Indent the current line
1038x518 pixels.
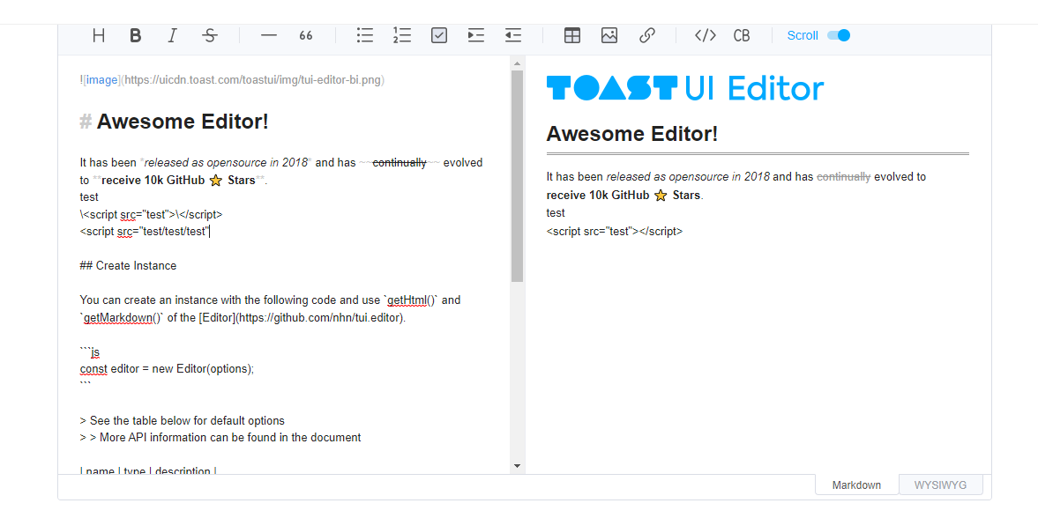point(475,35)
